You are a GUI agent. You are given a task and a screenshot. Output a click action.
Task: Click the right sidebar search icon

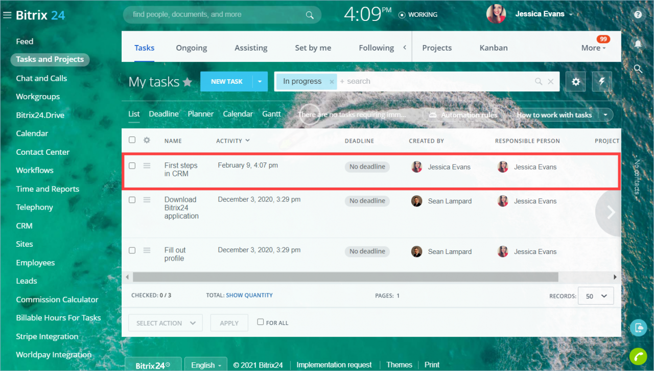pos(638,68)
